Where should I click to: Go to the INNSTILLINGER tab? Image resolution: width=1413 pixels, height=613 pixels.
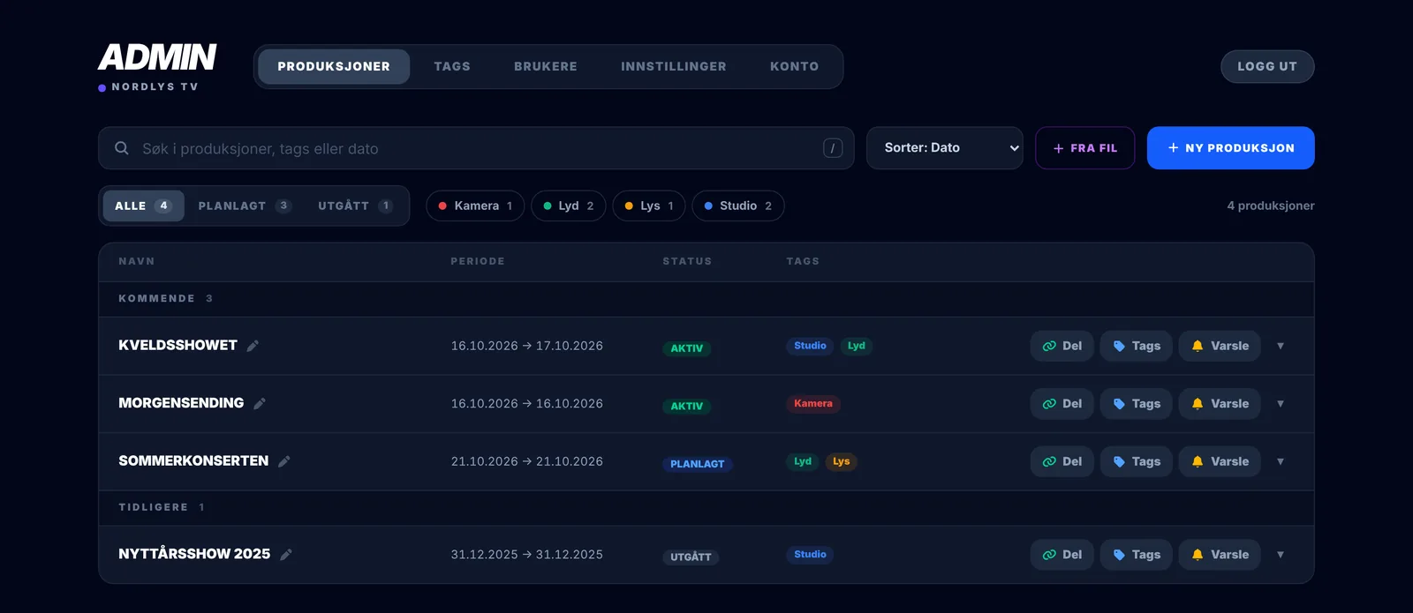pos(674,67)
